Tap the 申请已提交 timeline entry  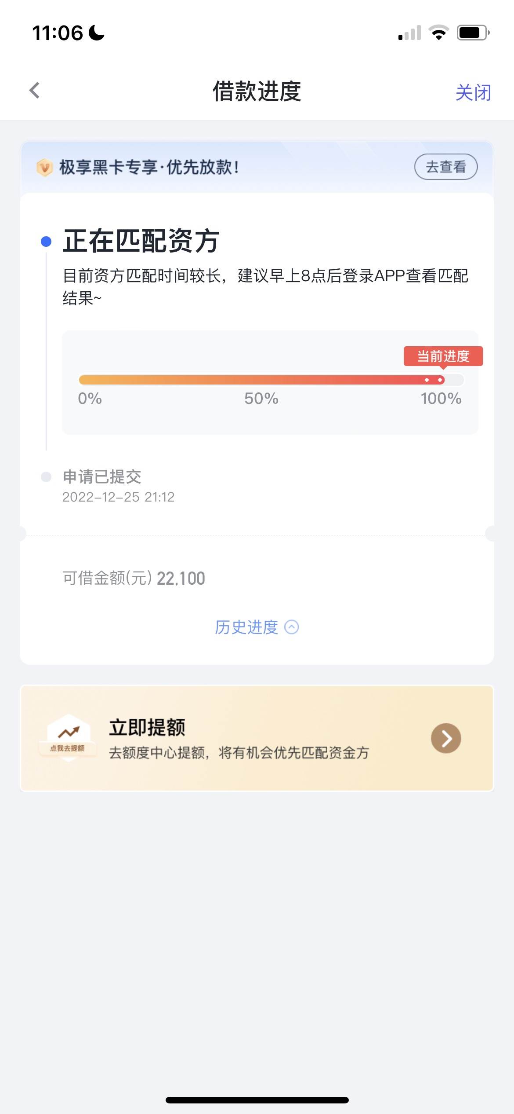[119, 486]
